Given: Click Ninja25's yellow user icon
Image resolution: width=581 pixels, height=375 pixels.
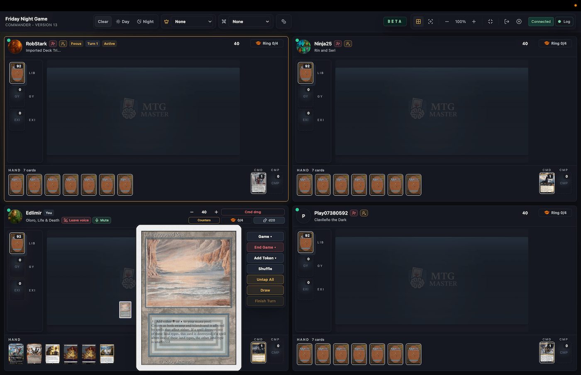Looking at the screenshot, I should (x=348, y=44).
